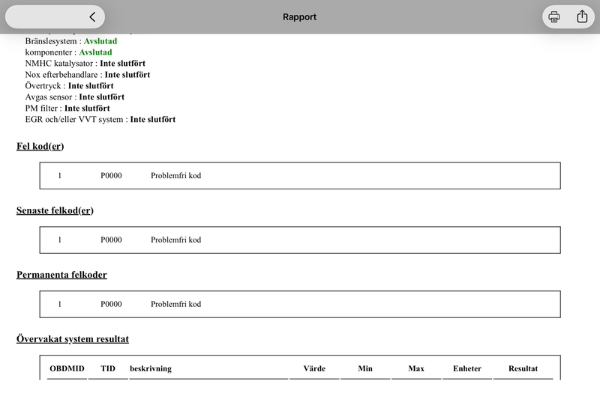The height and width of the screenshot is (393, 600).
Task: Print the report with printer icon
Action: (553, 16)
